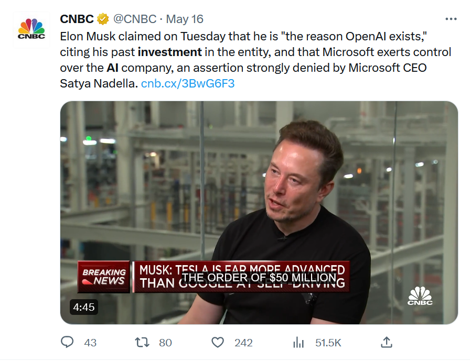The image size is (470, 361).
Task: Click the 4:45 video duration badge
Action: click(x=84, y=307)
